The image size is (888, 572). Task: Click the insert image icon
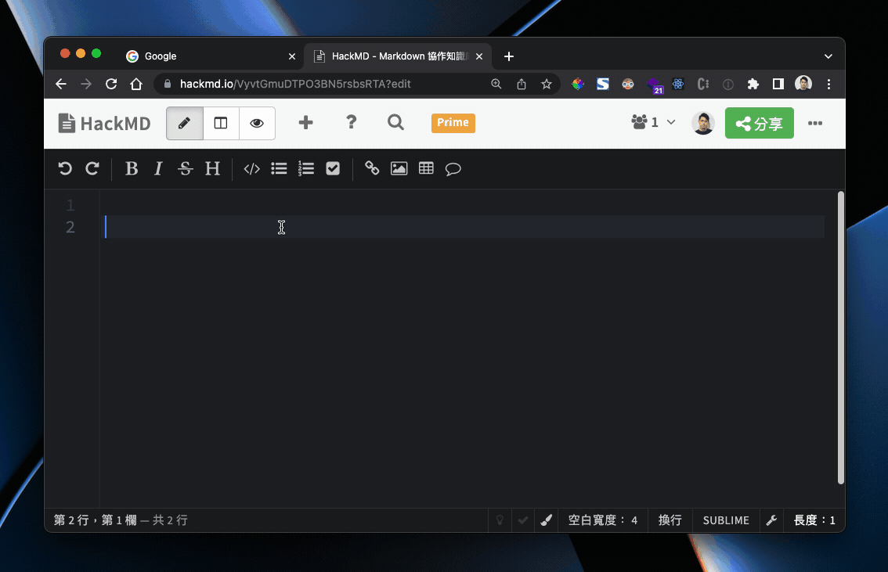[399, 168]
